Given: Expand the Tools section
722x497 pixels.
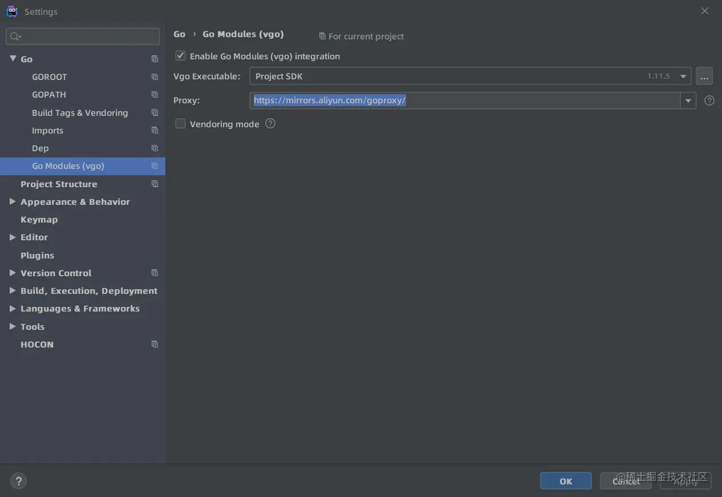Looking at the screenshot, I should [x=13, y=326].
